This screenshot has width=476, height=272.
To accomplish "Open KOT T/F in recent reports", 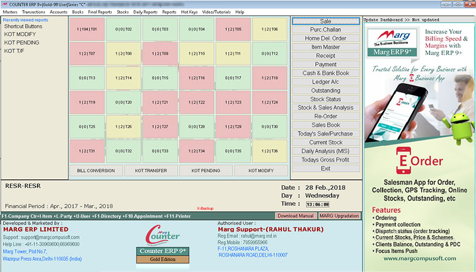I will (x=14, y=51).
